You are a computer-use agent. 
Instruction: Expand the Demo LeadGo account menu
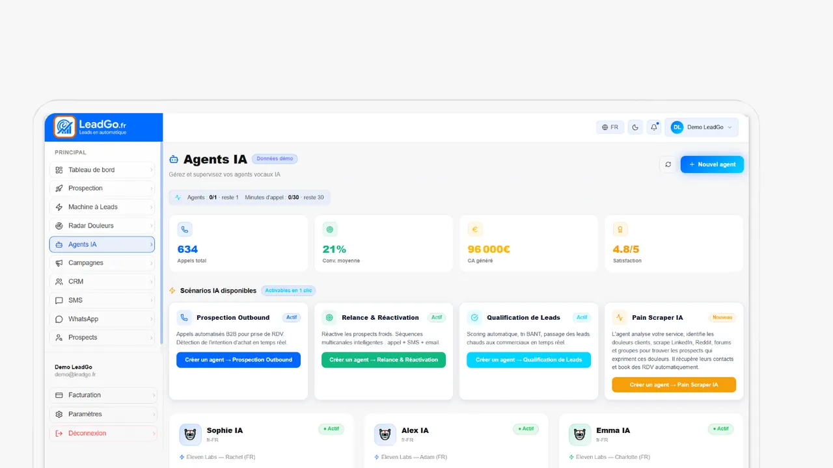click(x=702, y=127)
